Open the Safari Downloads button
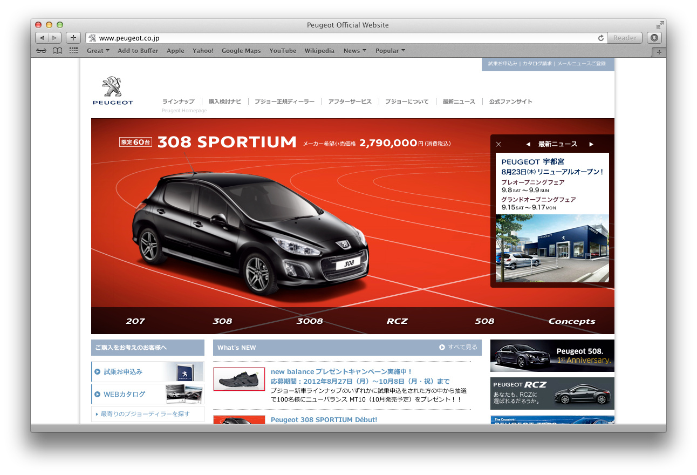 pos(654,38)
